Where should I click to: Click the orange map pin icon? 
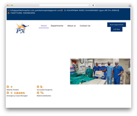coord(62,10)
